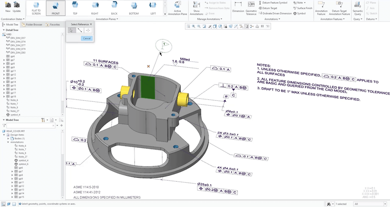The width and height of the screenshot is (390, 207).
Task: Expand the Annotation Planes dropdown
Action: click(x=107, y=19)
